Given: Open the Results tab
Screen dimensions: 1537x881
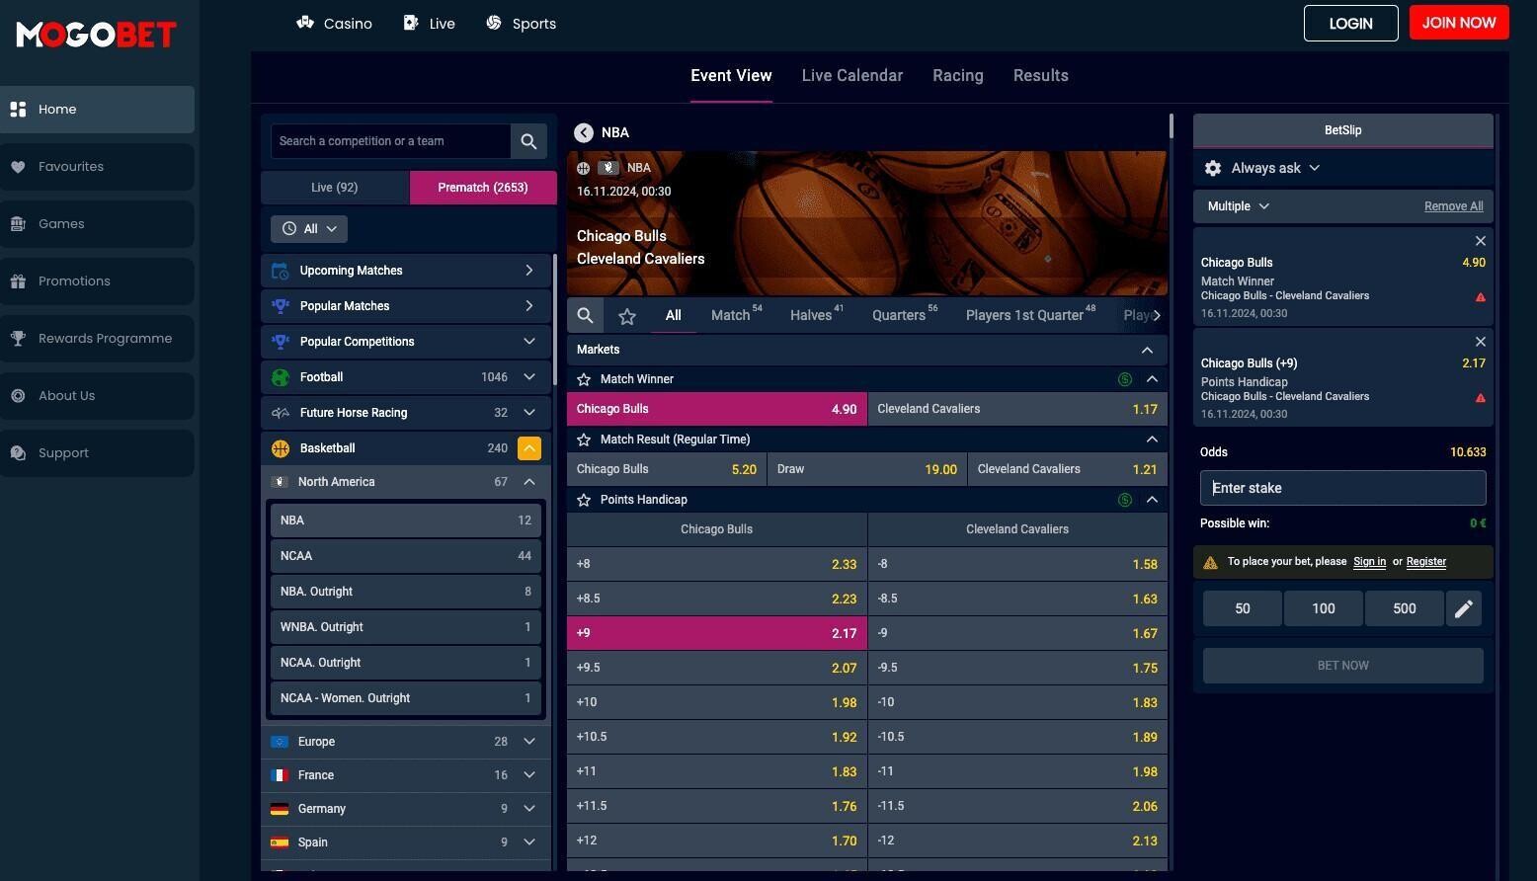Looking at the screenshot, I should (x=1040, y=76).
